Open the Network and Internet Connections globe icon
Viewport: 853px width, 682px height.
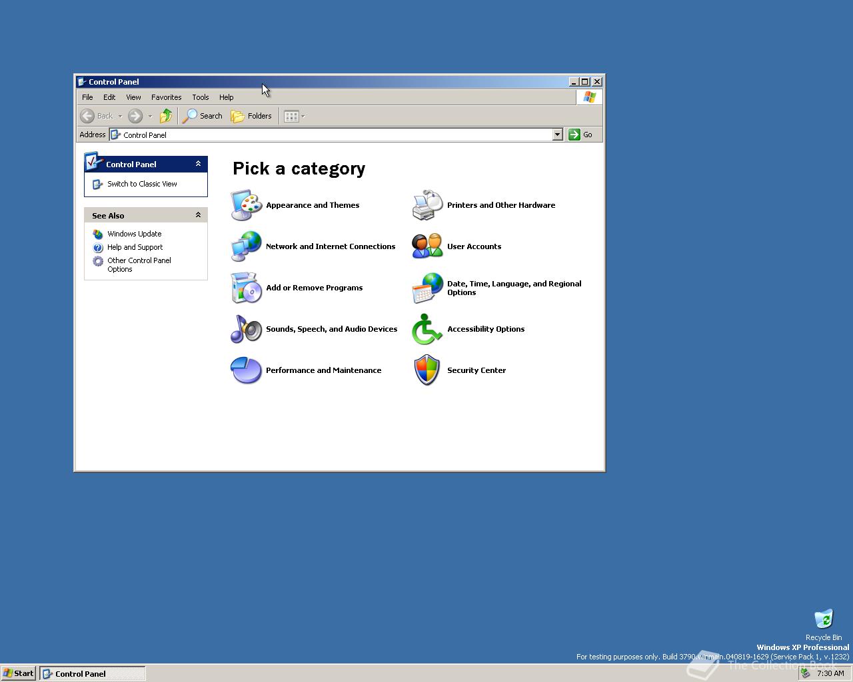coord(247,246)
